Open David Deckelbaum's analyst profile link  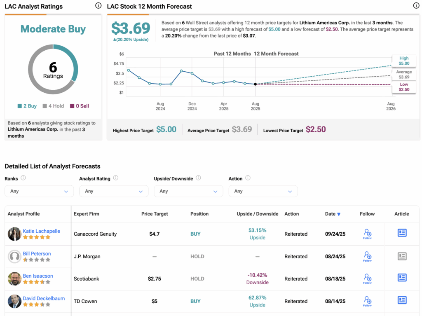pyautogui.click(x=44, y=299)
